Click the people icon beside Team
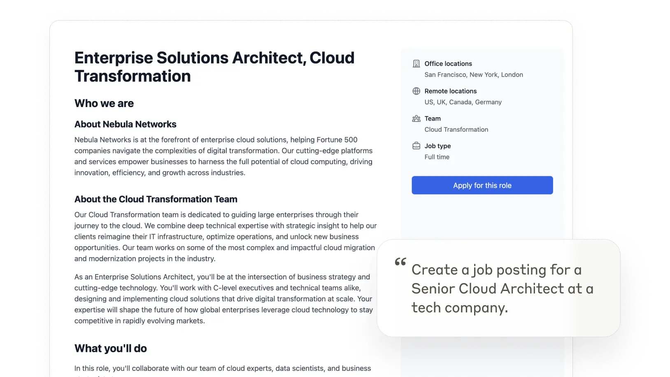Image resolution: width=670 pixels, height=377 pixels. (x=416, y=119)
